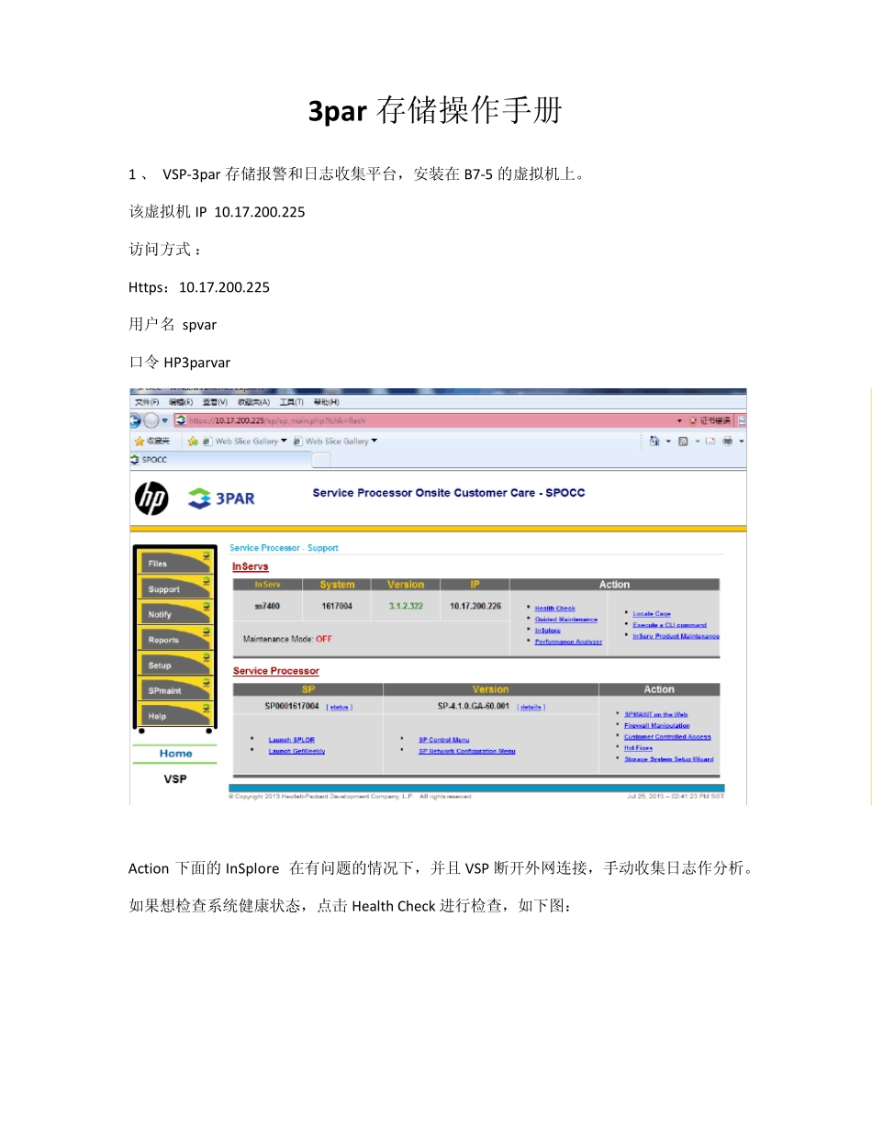
Task: Click the SP-4.1.0.GA-60.001 version text
Action: click(474, 707)
